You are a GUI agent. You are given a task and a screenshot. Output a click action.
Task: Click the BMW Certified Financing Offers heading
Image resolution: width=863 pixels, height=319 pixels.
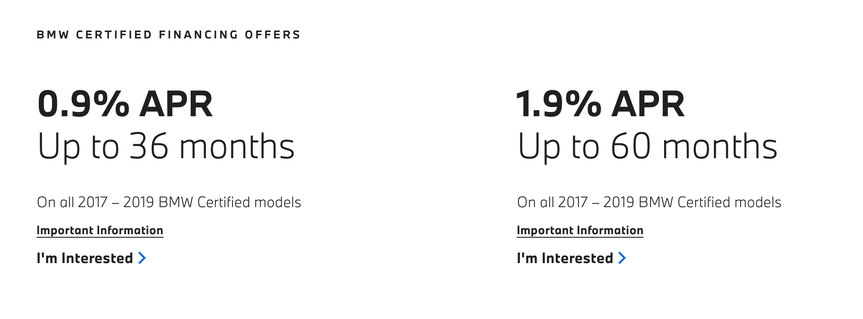tap(169, 35)
